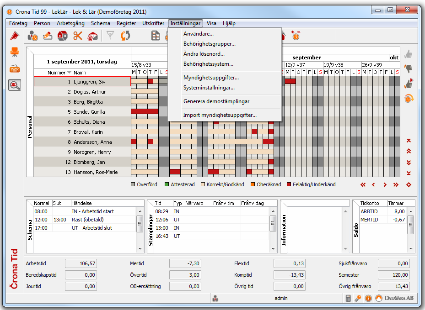Image resolution: width=425 pixels, height=310 pixels.
Task: Select the 08:29 IN stamp row
Action: click(x=211, y=211)
